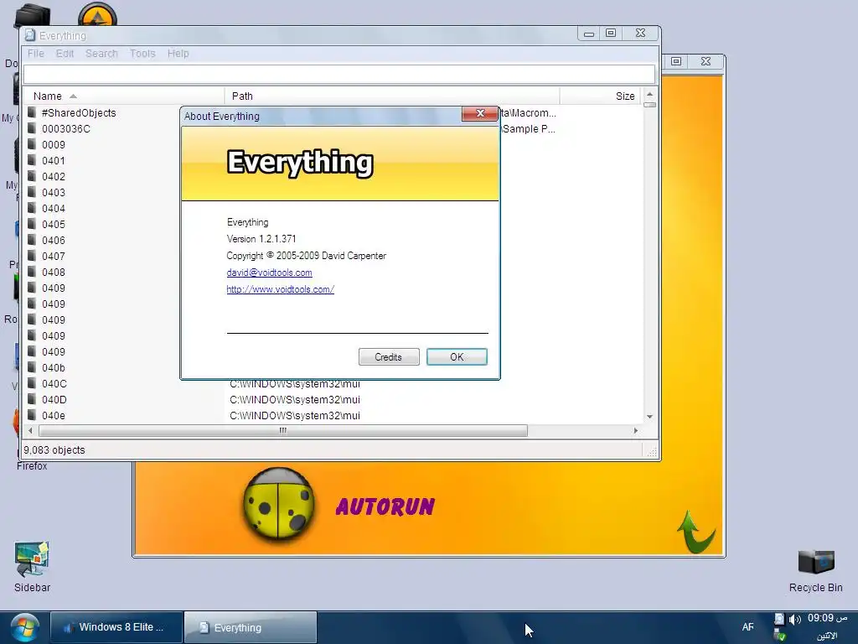
Task: Open the Windows Start orb
Action: coord(24,627)
